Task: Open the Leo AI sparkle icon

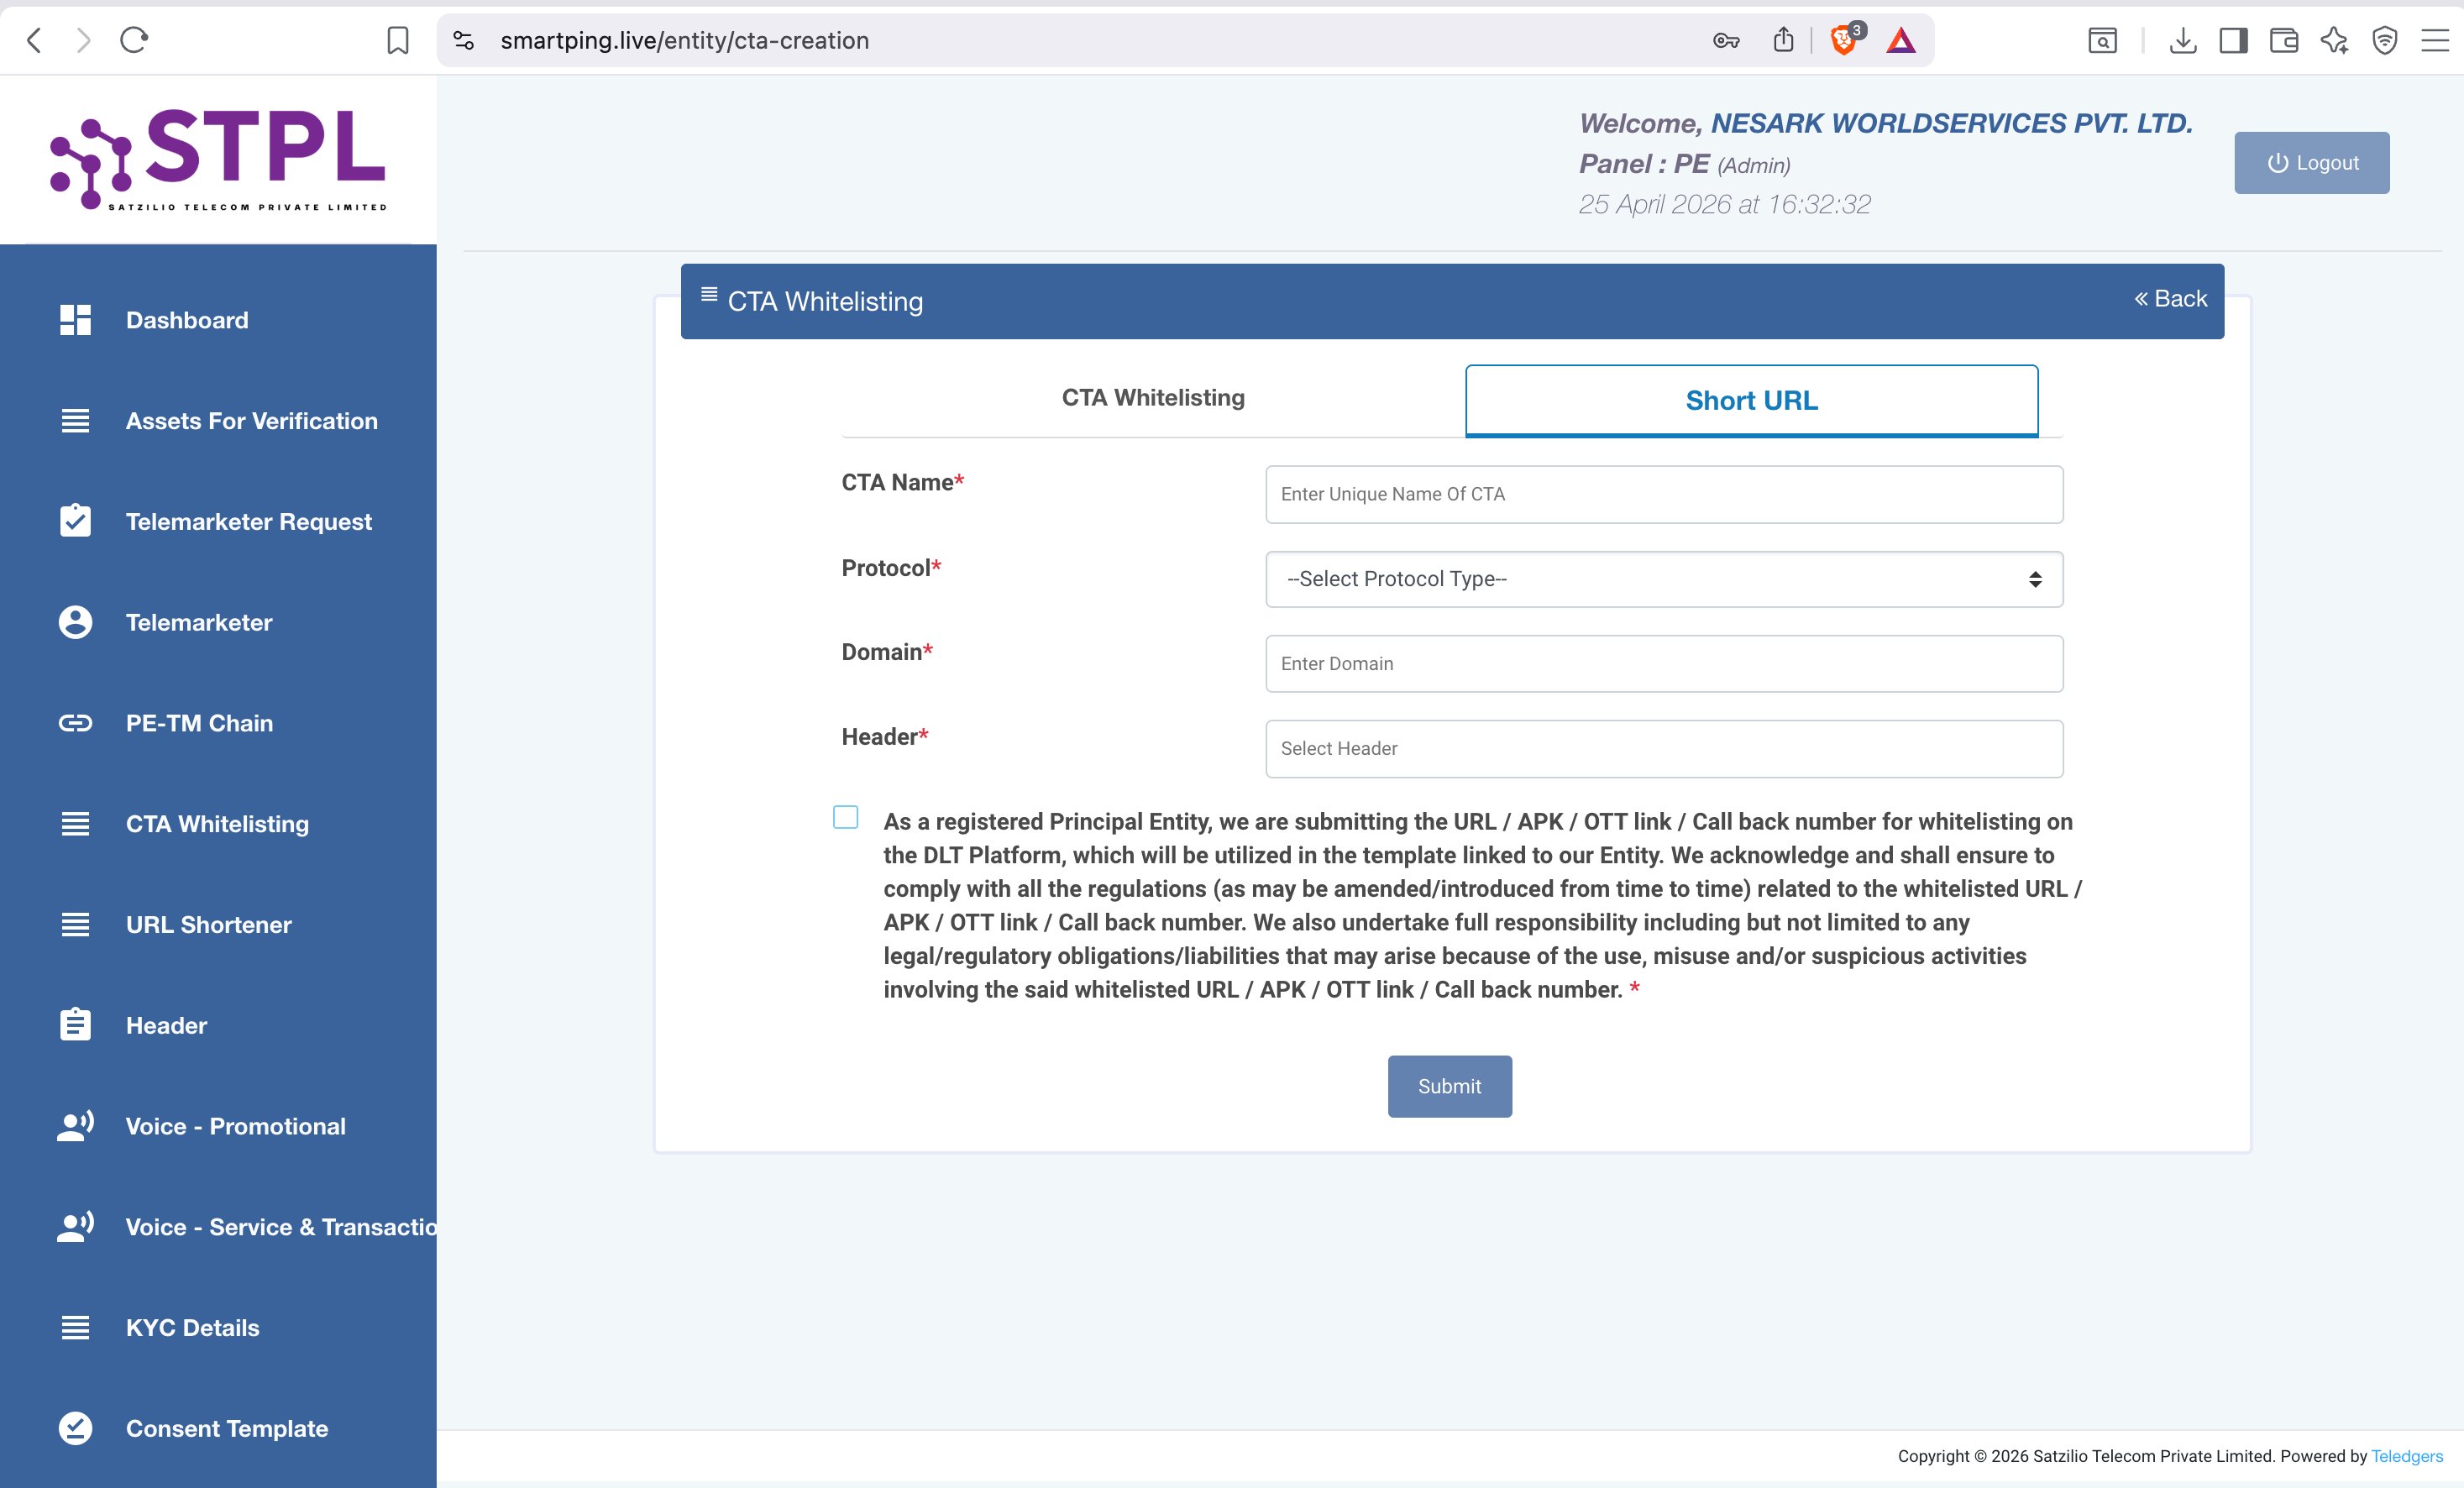Action: (x=2335, y=40)
